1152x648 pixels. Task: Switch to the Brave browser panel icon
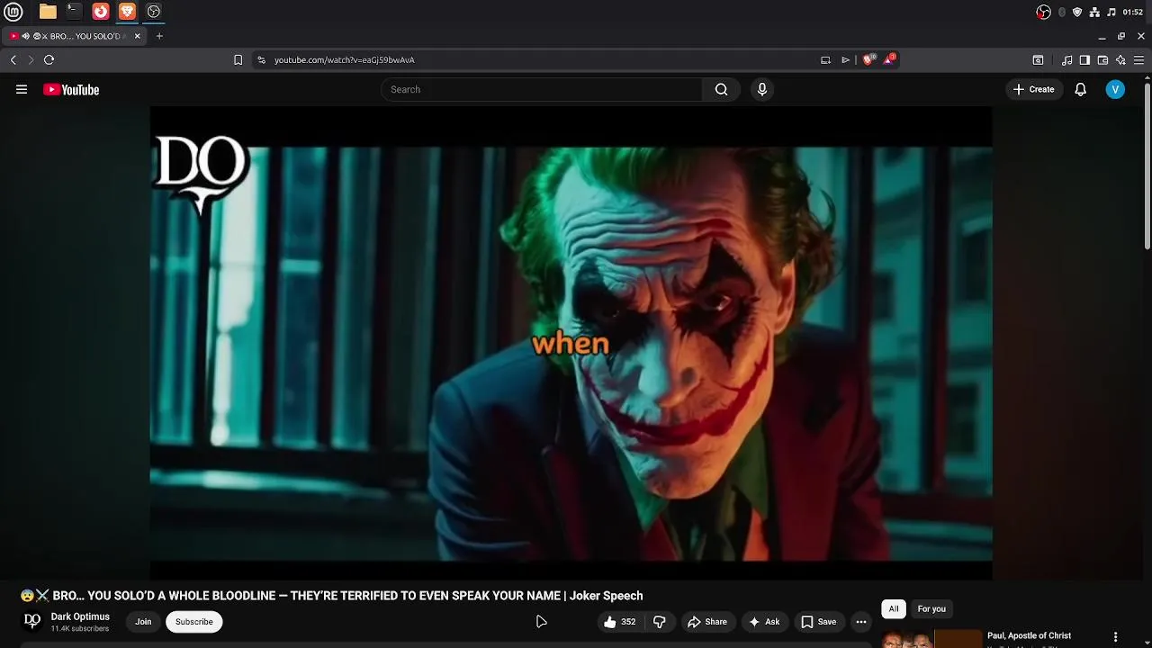pos(127,12)
